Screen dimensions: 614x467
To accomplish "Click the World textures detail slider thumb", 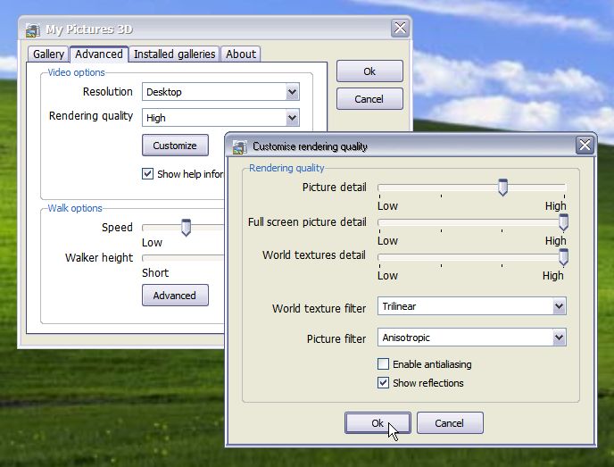I will 563,257.
